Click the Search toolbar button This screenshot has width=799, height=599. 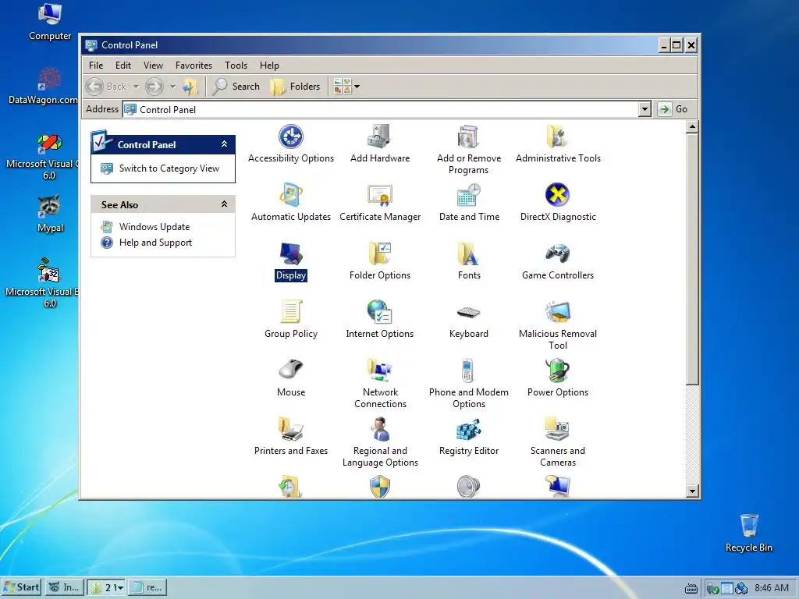236,87
